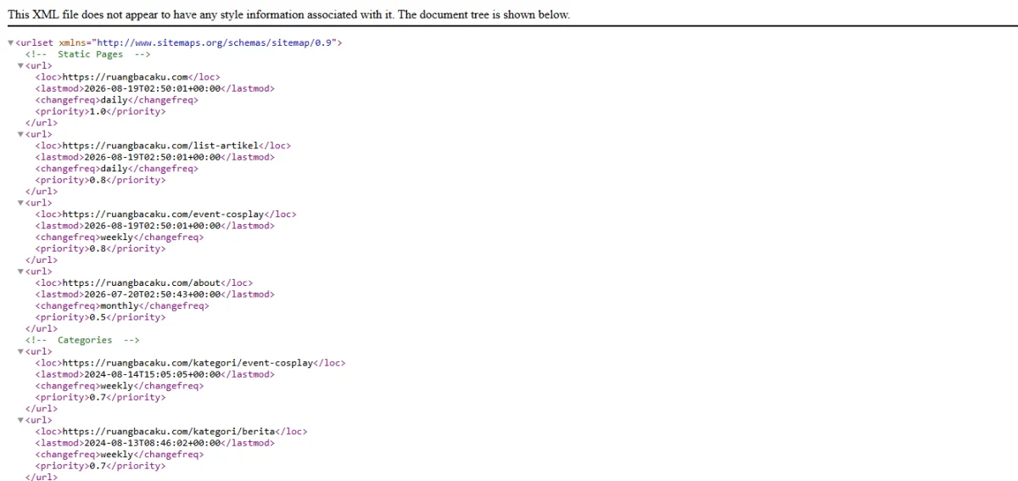Select the loc line ending in /about

(143, 283)
